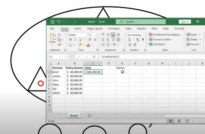
Task: Click the Decrease Decimal icon
Action: pyautogui.click(x=135, y=45)
